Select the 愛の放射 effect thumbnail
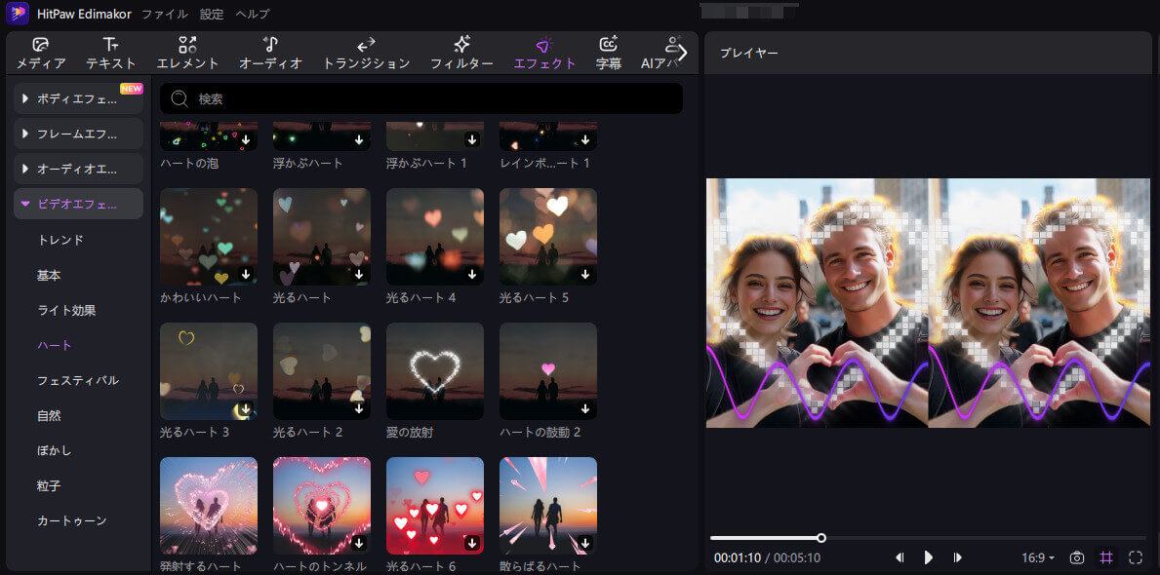 coord(435,371)
